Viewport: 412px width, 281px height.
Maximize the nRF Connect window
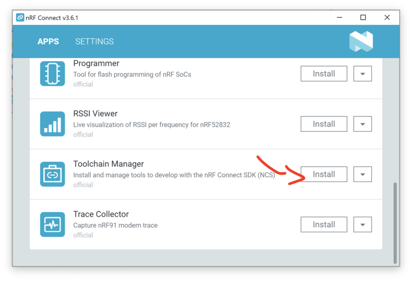point(363,18)
